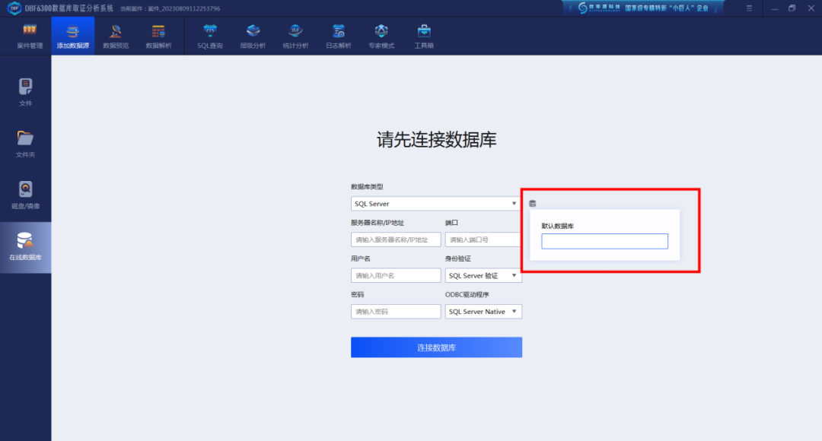The height and width of the screenshot is (441, 822).
Task: Click the 连接数据库 button
Action: (x=436, y=347)
